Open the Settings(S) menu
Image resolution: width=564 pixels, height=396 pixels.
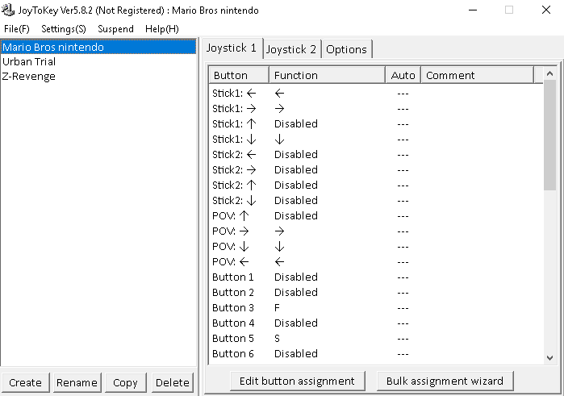point(64,29)
